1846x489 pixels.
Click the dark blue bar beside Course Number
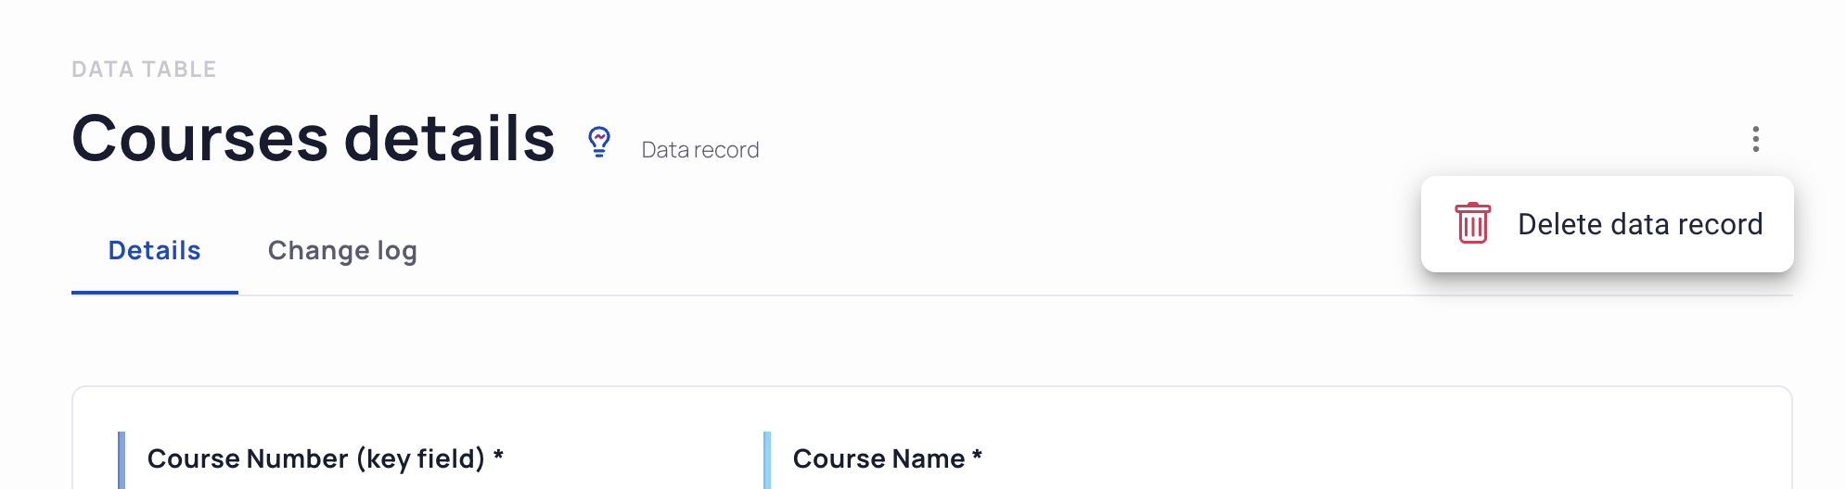(122, 460)
